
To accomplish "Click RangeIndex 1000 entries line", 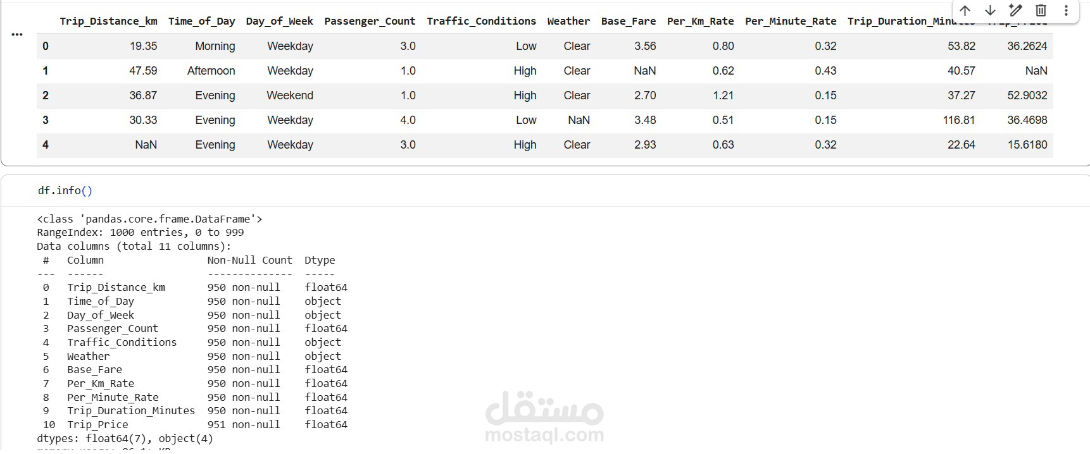I will coord(141,232).
